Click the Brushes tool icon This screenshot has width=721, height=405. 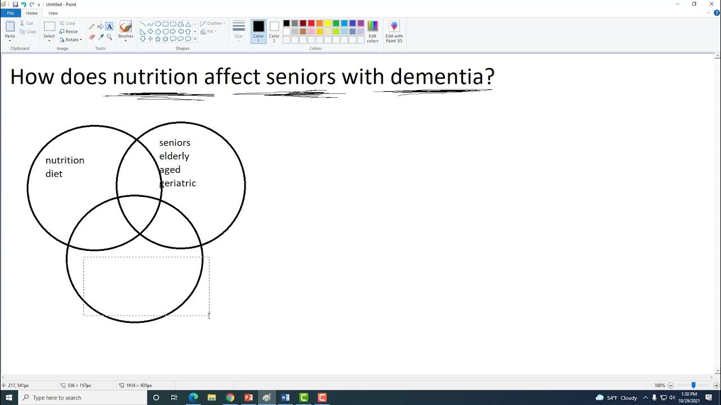tap(126, 26)
